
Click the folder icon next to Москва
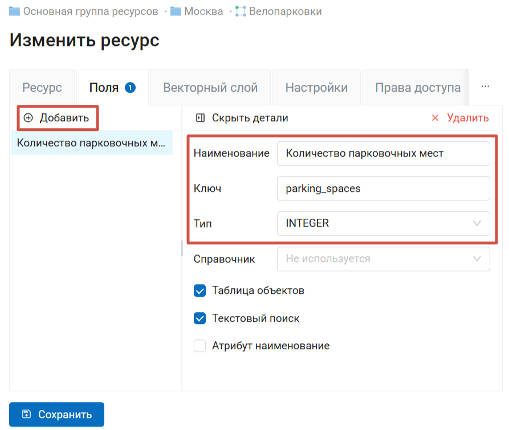point(176,11)
